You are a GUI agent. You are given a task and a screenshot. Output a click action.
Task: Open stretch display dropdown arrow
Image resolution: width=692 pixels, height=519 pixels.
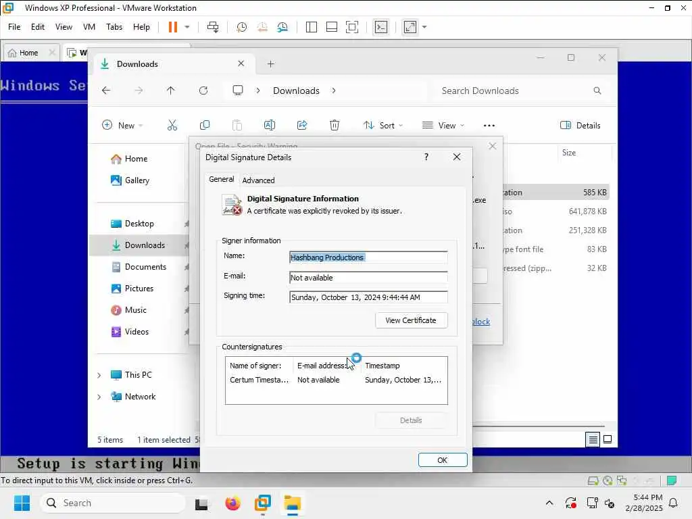[424, 27]
